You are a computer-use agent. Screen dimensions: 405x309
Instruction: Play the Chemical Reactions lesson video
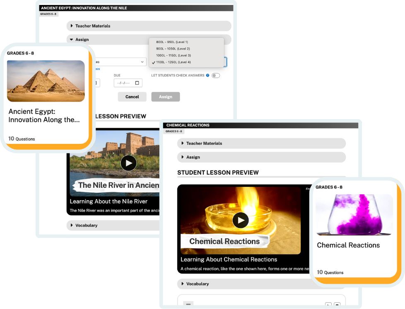[x=240, y=220]
